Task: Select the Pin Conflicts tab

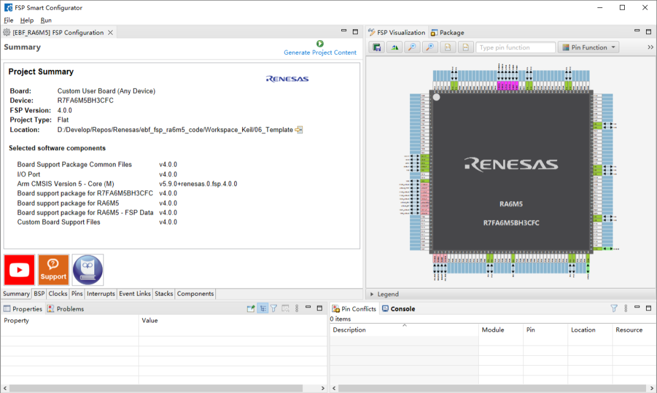Action: (x=355, y=309)
